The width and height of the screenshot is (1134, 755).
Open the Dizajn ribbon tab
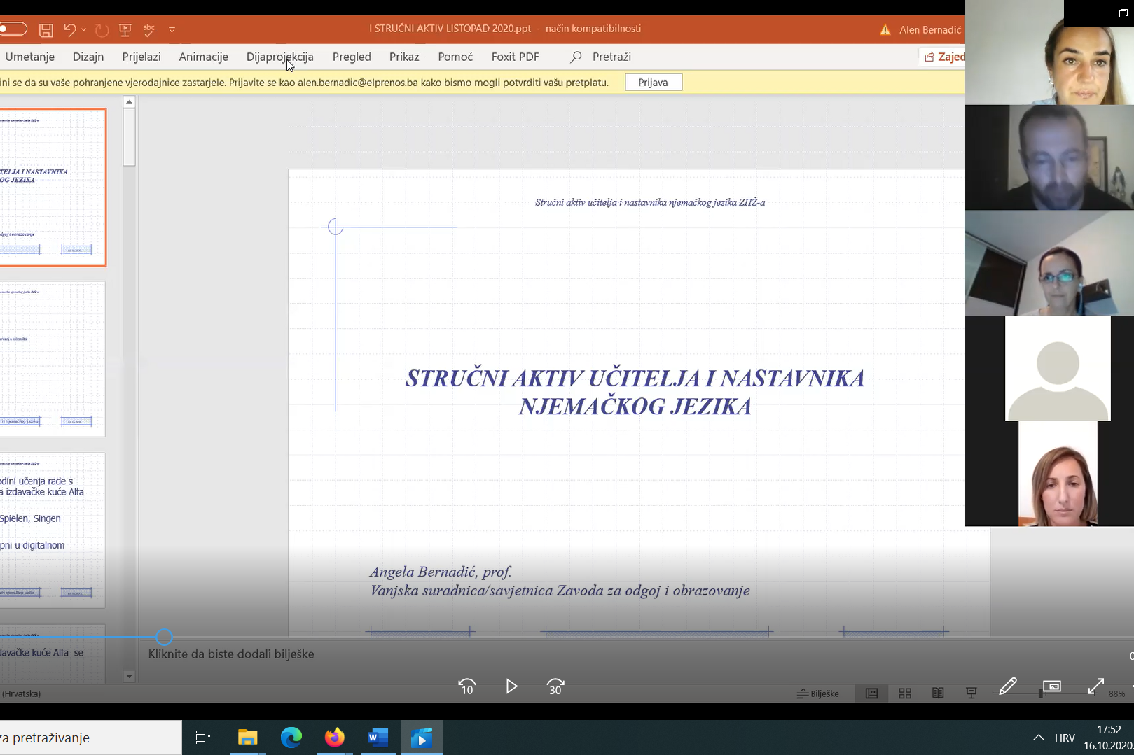(x=88, y=57)
